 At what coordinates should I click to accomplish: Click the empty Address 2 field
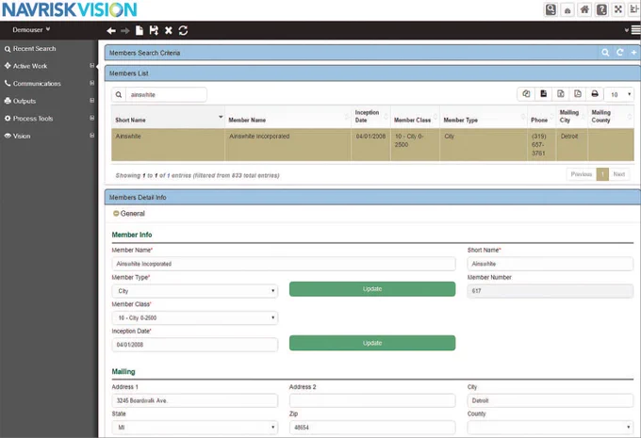(372, 400)
